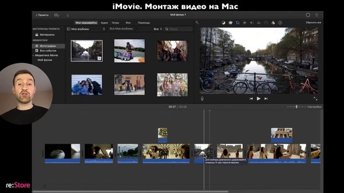Click the voiceover microphone icon
Screen dimensions: 344x193
tap(202, 99)
